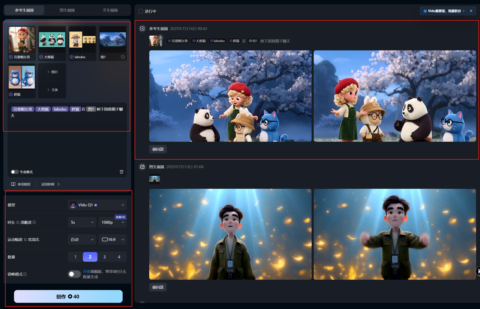The image size is (480, 309).
Task: Clear the prompt with the trash icon
Action: coord(121,172)
